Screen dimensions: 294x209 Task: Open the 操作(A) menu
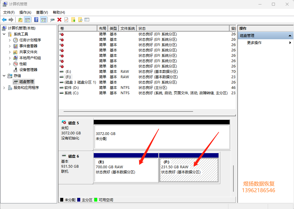coord(25,12)
